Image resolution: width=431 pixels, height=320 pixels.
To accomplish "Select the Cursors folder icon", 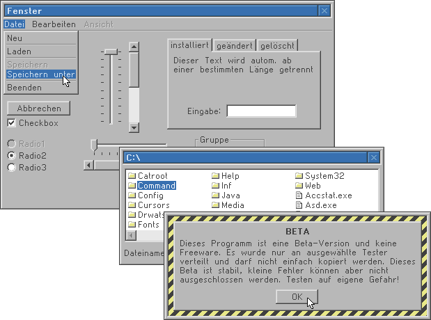I will coord(132,205).
